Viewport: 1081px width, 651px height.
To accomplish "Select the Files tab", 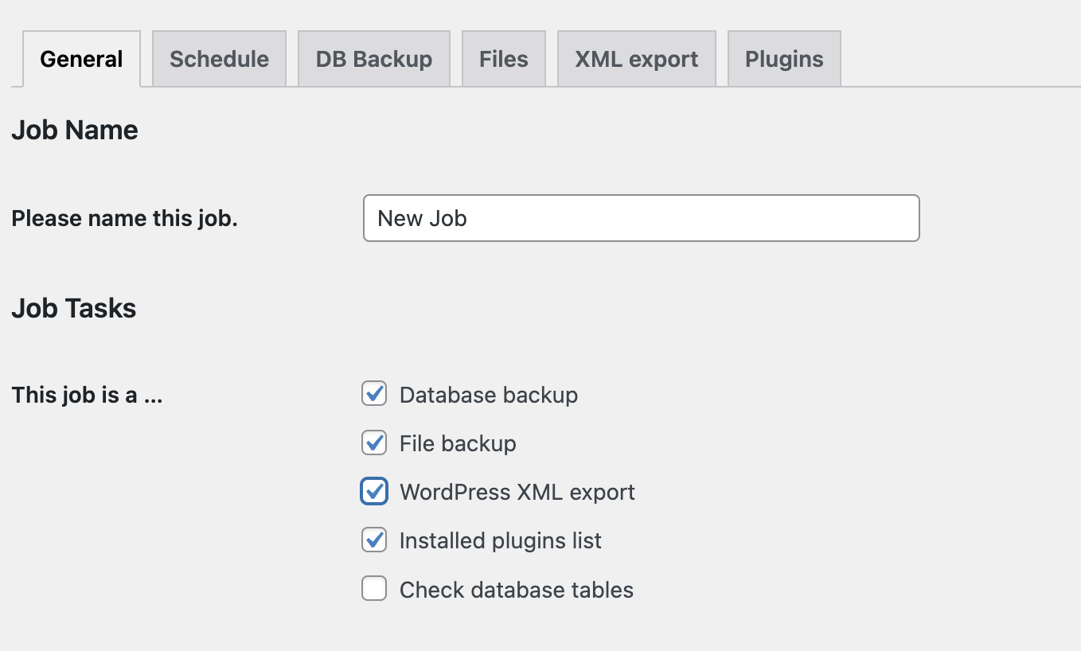I will click(503, 58).
